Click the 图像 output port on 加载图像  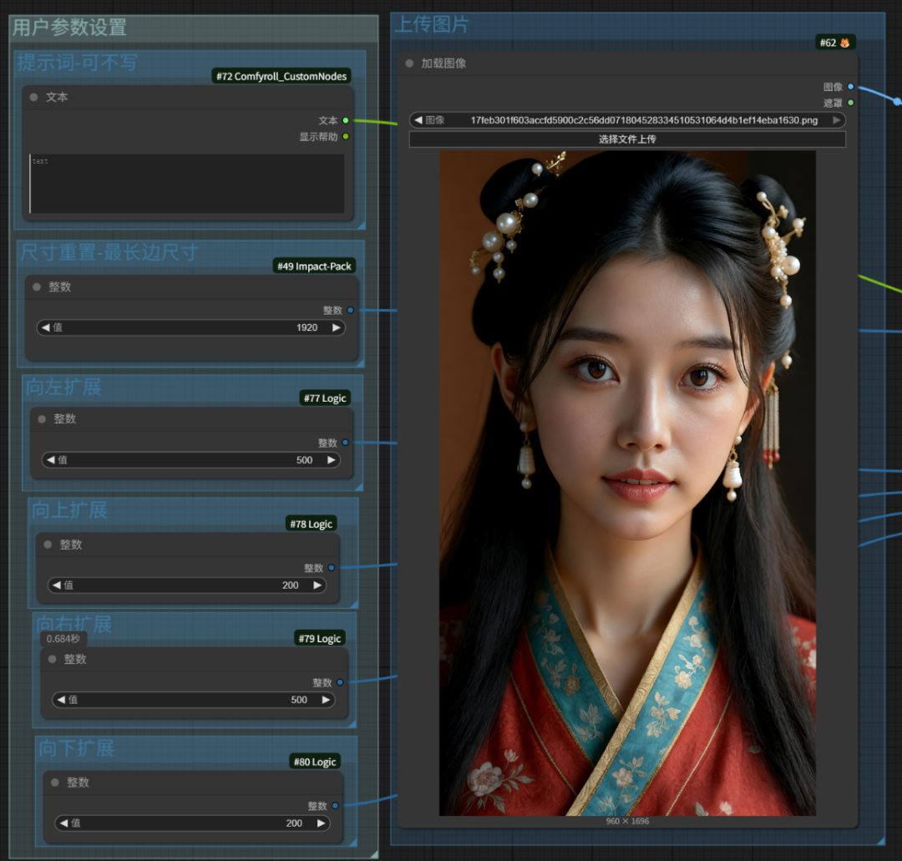[851, 87]
